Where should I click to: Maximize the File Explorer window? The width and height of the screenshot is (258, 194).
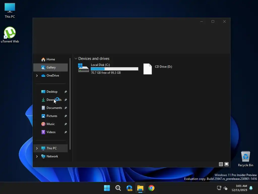[213, 21]
